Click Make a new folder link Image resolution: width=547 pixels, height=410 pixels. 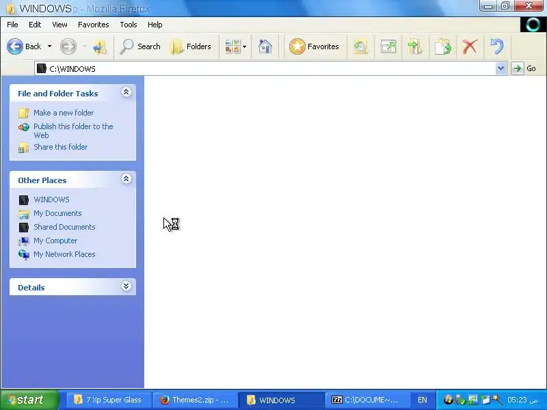pyautogui.click(x=64, y=113)
